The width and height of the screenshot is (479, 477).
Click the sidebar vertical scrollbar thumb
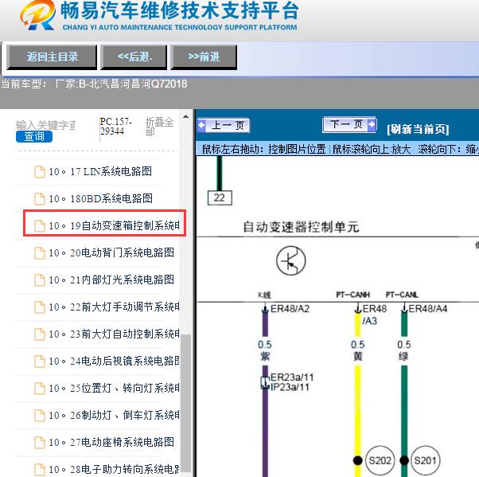pos(185,404)
